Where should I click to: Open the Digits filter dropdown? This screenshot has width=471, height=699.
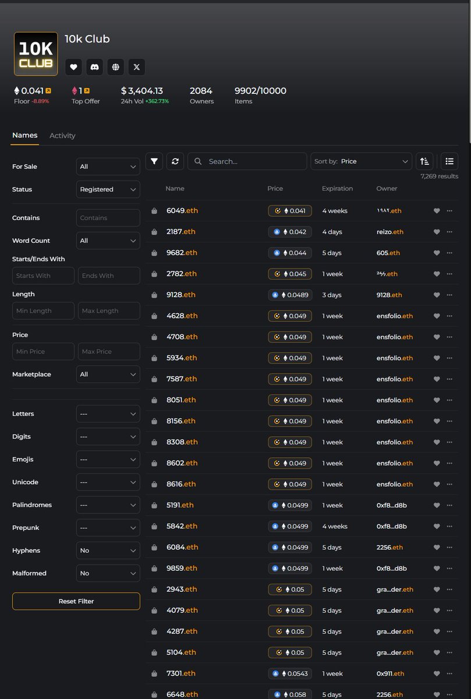tap(108, 436)
